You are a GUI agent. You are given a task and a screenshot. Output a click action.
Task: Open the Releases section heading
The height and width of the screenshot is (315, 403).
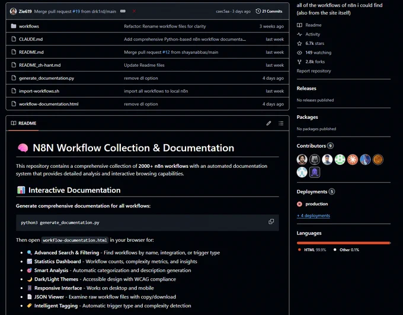(x=306, y=89)
